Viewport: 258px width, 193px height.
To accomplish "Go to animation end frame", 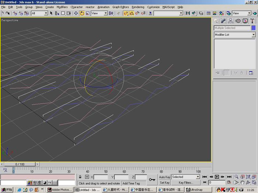I will pyautogui.click(x=229, y=177).
